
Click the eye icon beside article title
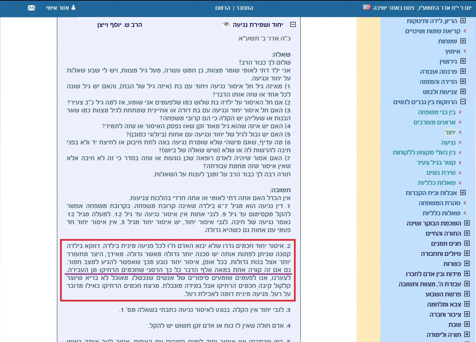(225, 24)
